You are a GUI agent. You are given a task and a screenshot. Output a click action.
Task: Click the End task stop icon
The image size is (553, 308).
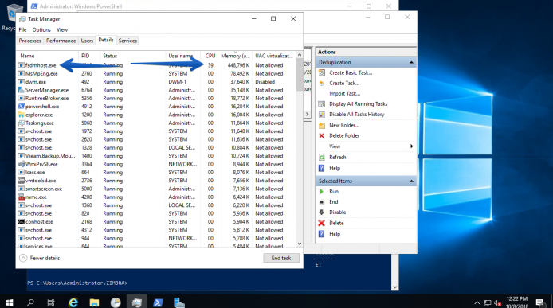(x=322, y=202)
